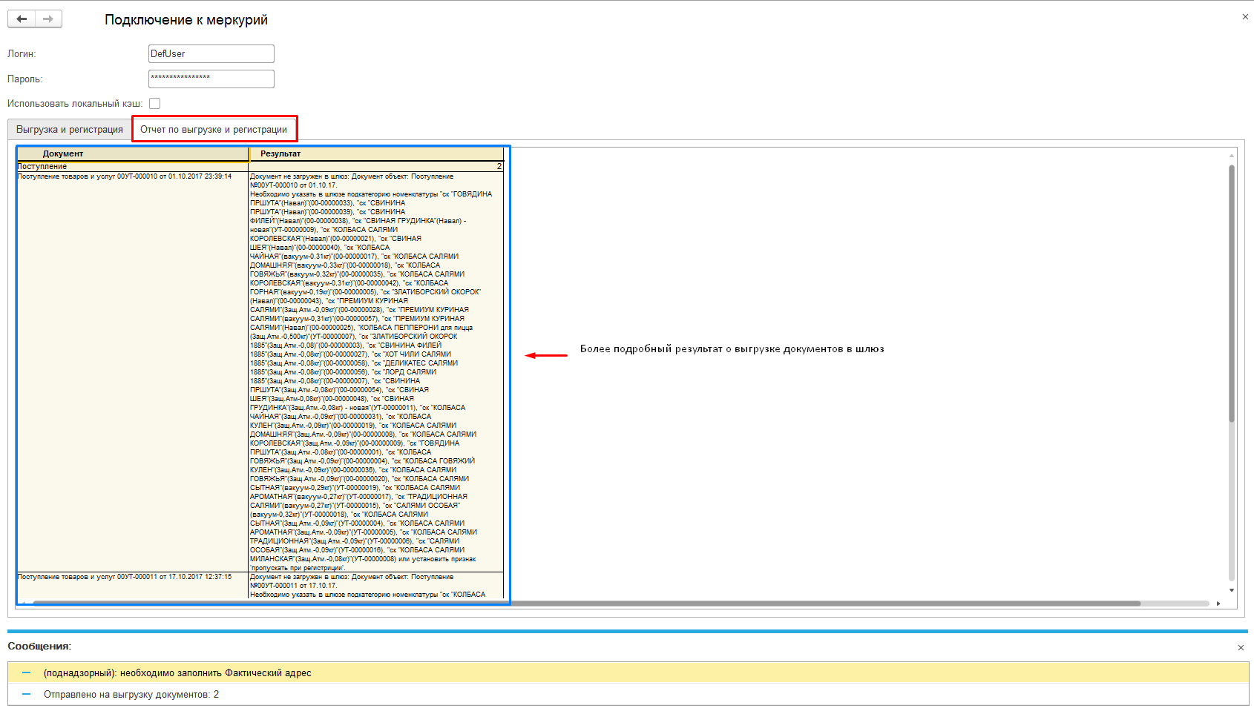Click result text for document №00УТ-000010
The image size is (1254, 714).
(x=376, y=371)
